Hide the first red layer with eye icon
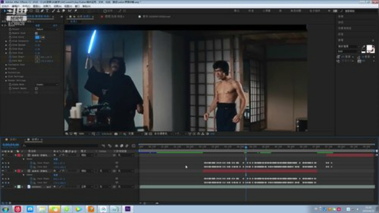Viewport: 379px width, 213px height. pos(3,155)
